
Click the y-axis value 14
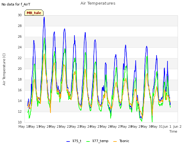tap(20, 101)
